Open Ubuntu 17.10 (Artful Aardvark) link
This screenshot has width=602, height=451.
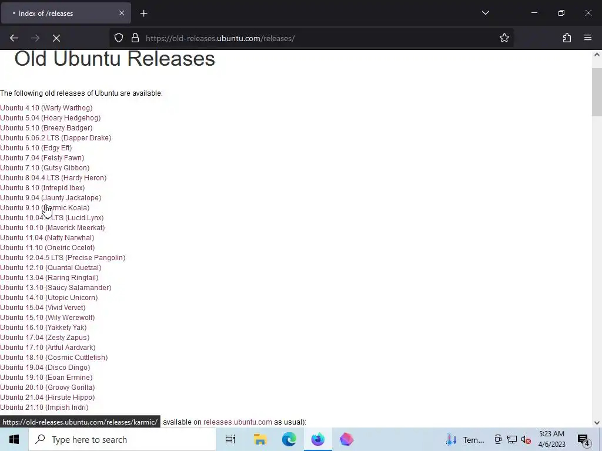click(48, 347)
